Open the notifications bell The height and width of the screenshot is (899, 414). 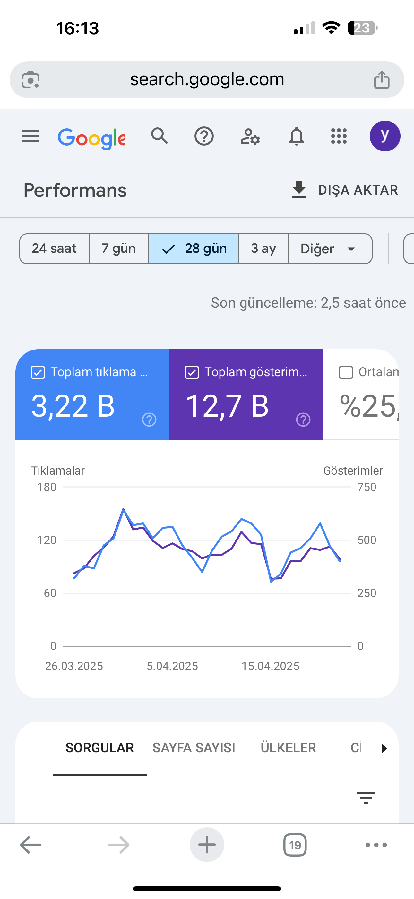[297, 136]
